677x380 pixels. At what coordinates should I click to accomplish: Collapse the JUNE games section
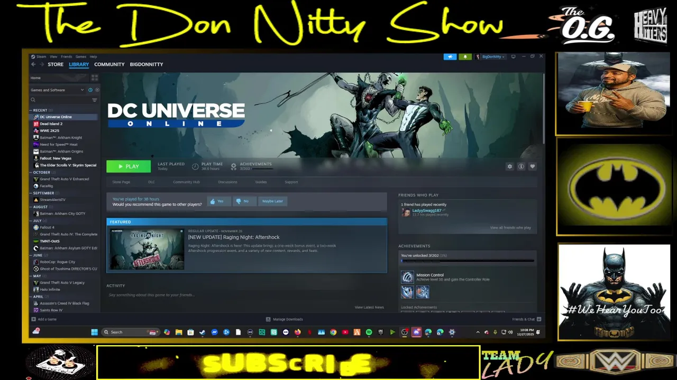(x=31, y=255)
